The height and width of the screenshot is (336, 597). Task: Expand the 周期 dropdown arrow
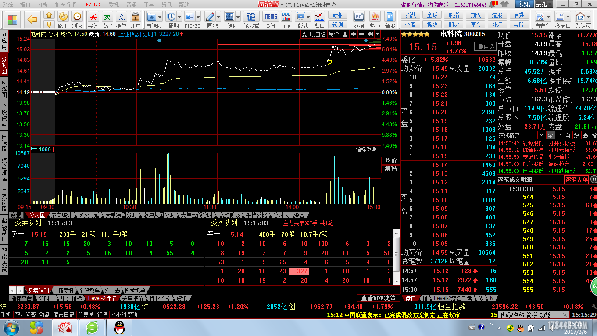tap(179, 17)
